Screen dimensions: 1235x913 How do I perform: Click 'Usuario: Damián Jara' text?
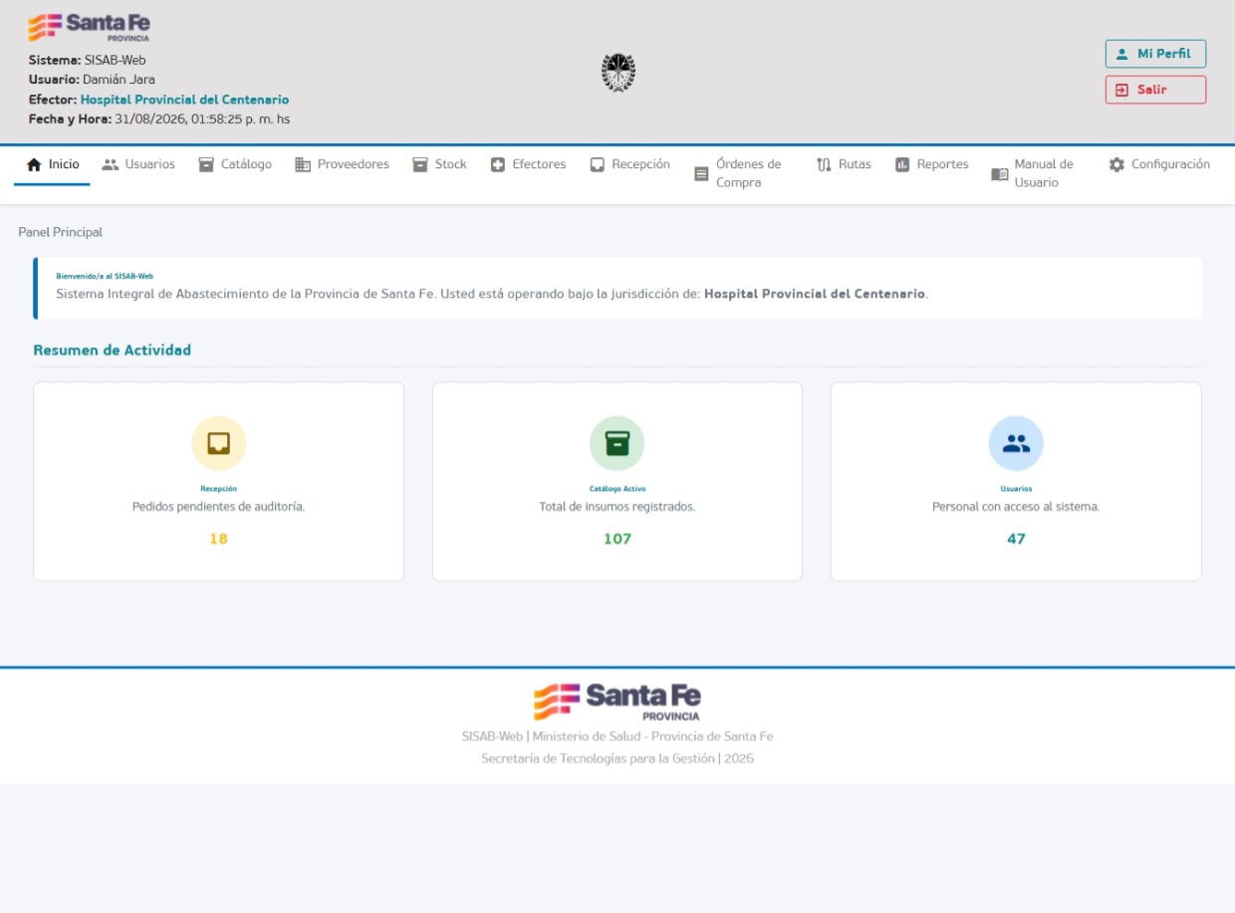pyautogui.click(x=92, y=80)
